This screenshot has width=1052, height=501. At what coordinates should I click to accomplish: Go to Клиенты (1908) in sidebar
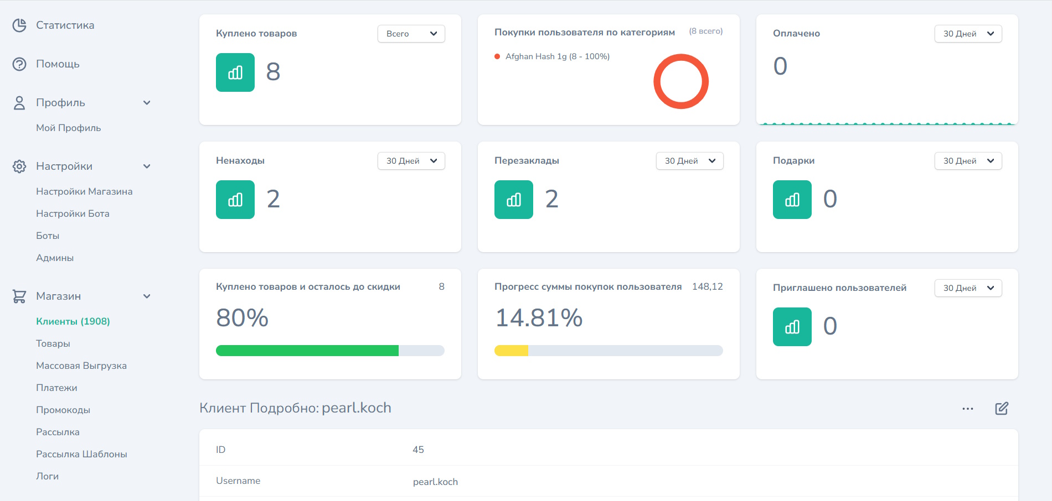pos(73,321)
